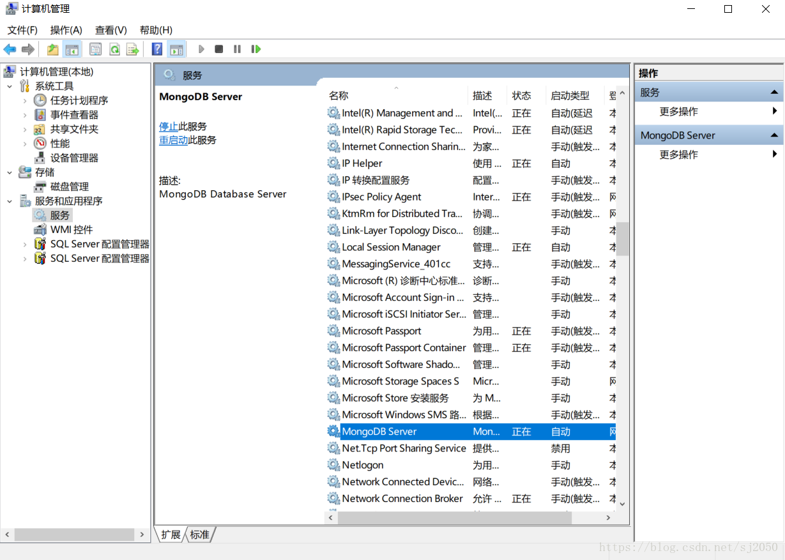
Task: Switch to the 扩展 tab
Action: click(x=171, y=534)
